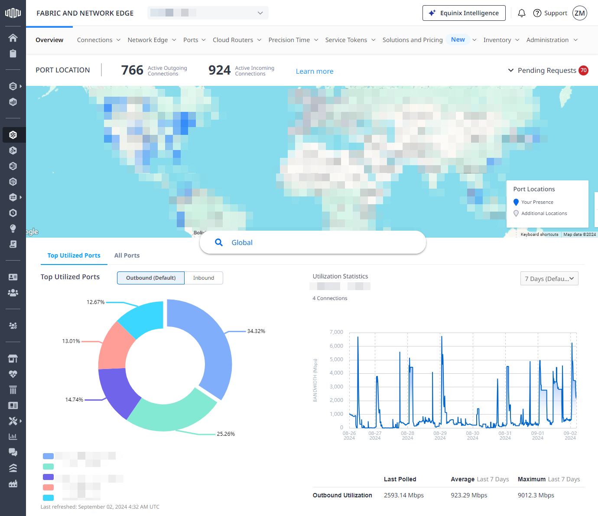This screenshot has height=516, width=598.
Task: Open the Inventory menu
Action: (501, 40)
